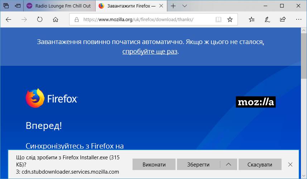
Task: Click the page vertical scrollbar thumb
Action: 304,56
